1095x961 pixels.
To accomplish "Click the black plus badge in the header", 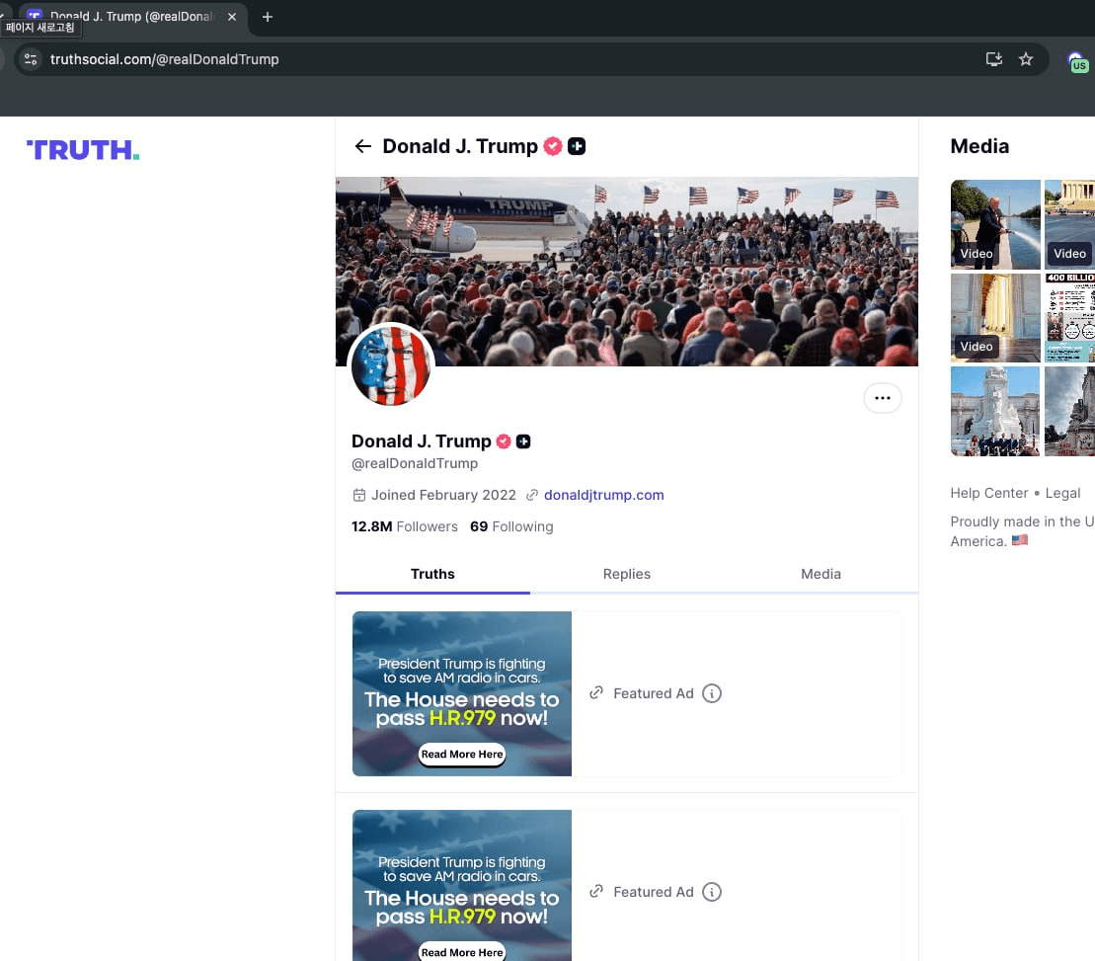I will (x=576, y=146).
